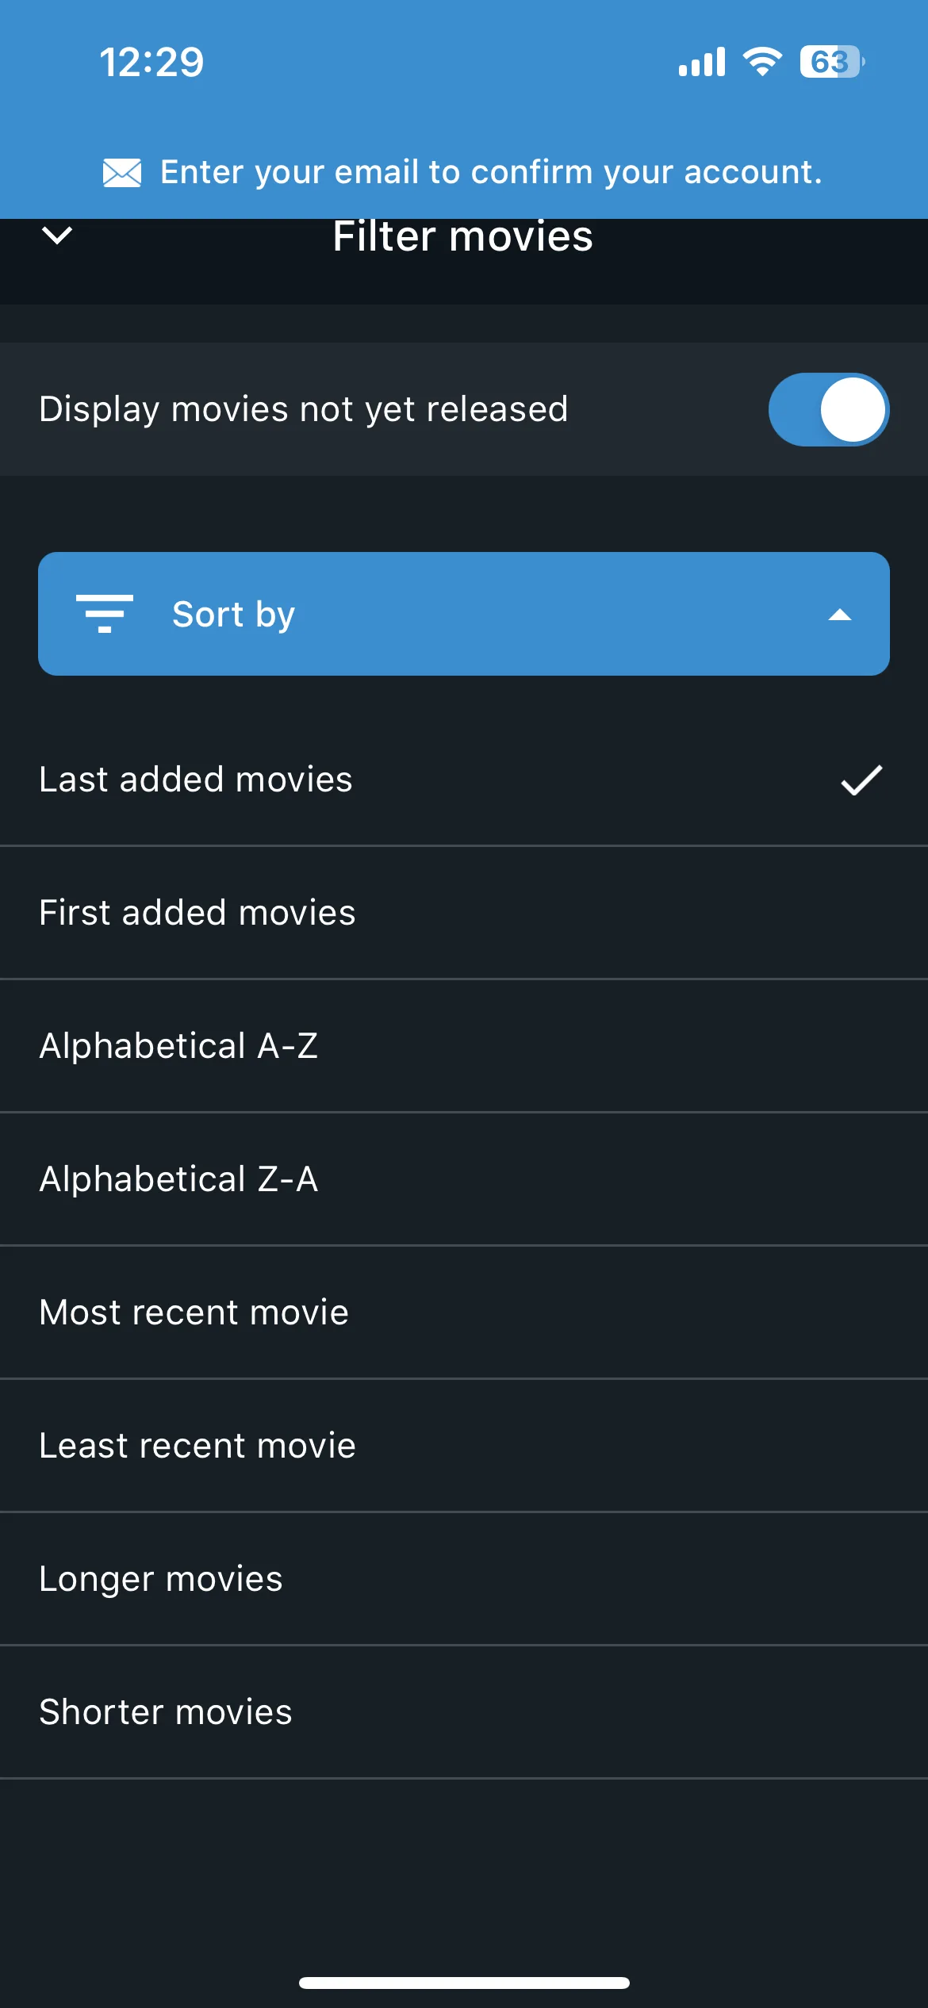Tap the filter lines icon in Sort by
The height and width of the screenshot is (2008, 928).
(105, 614)
